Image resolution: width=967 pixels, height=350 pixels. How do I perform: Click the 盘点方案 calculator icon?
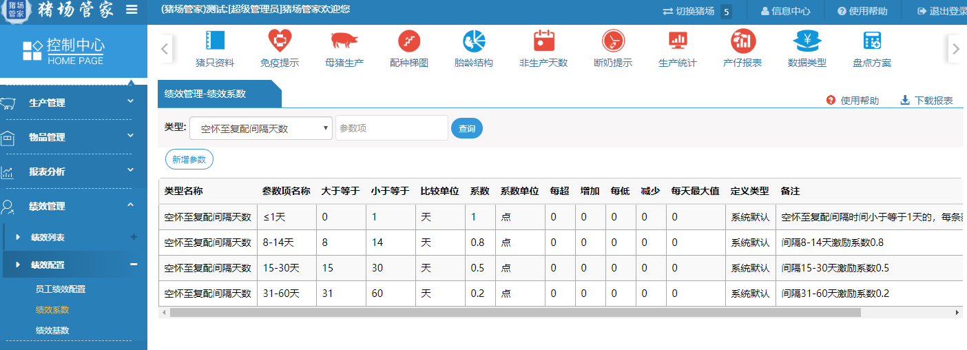point(872,41)
